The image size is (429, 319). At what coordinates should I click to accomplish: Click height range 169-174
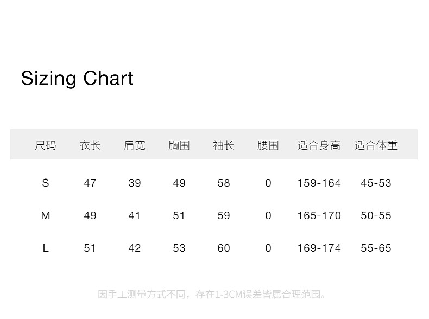pos(319,248)
